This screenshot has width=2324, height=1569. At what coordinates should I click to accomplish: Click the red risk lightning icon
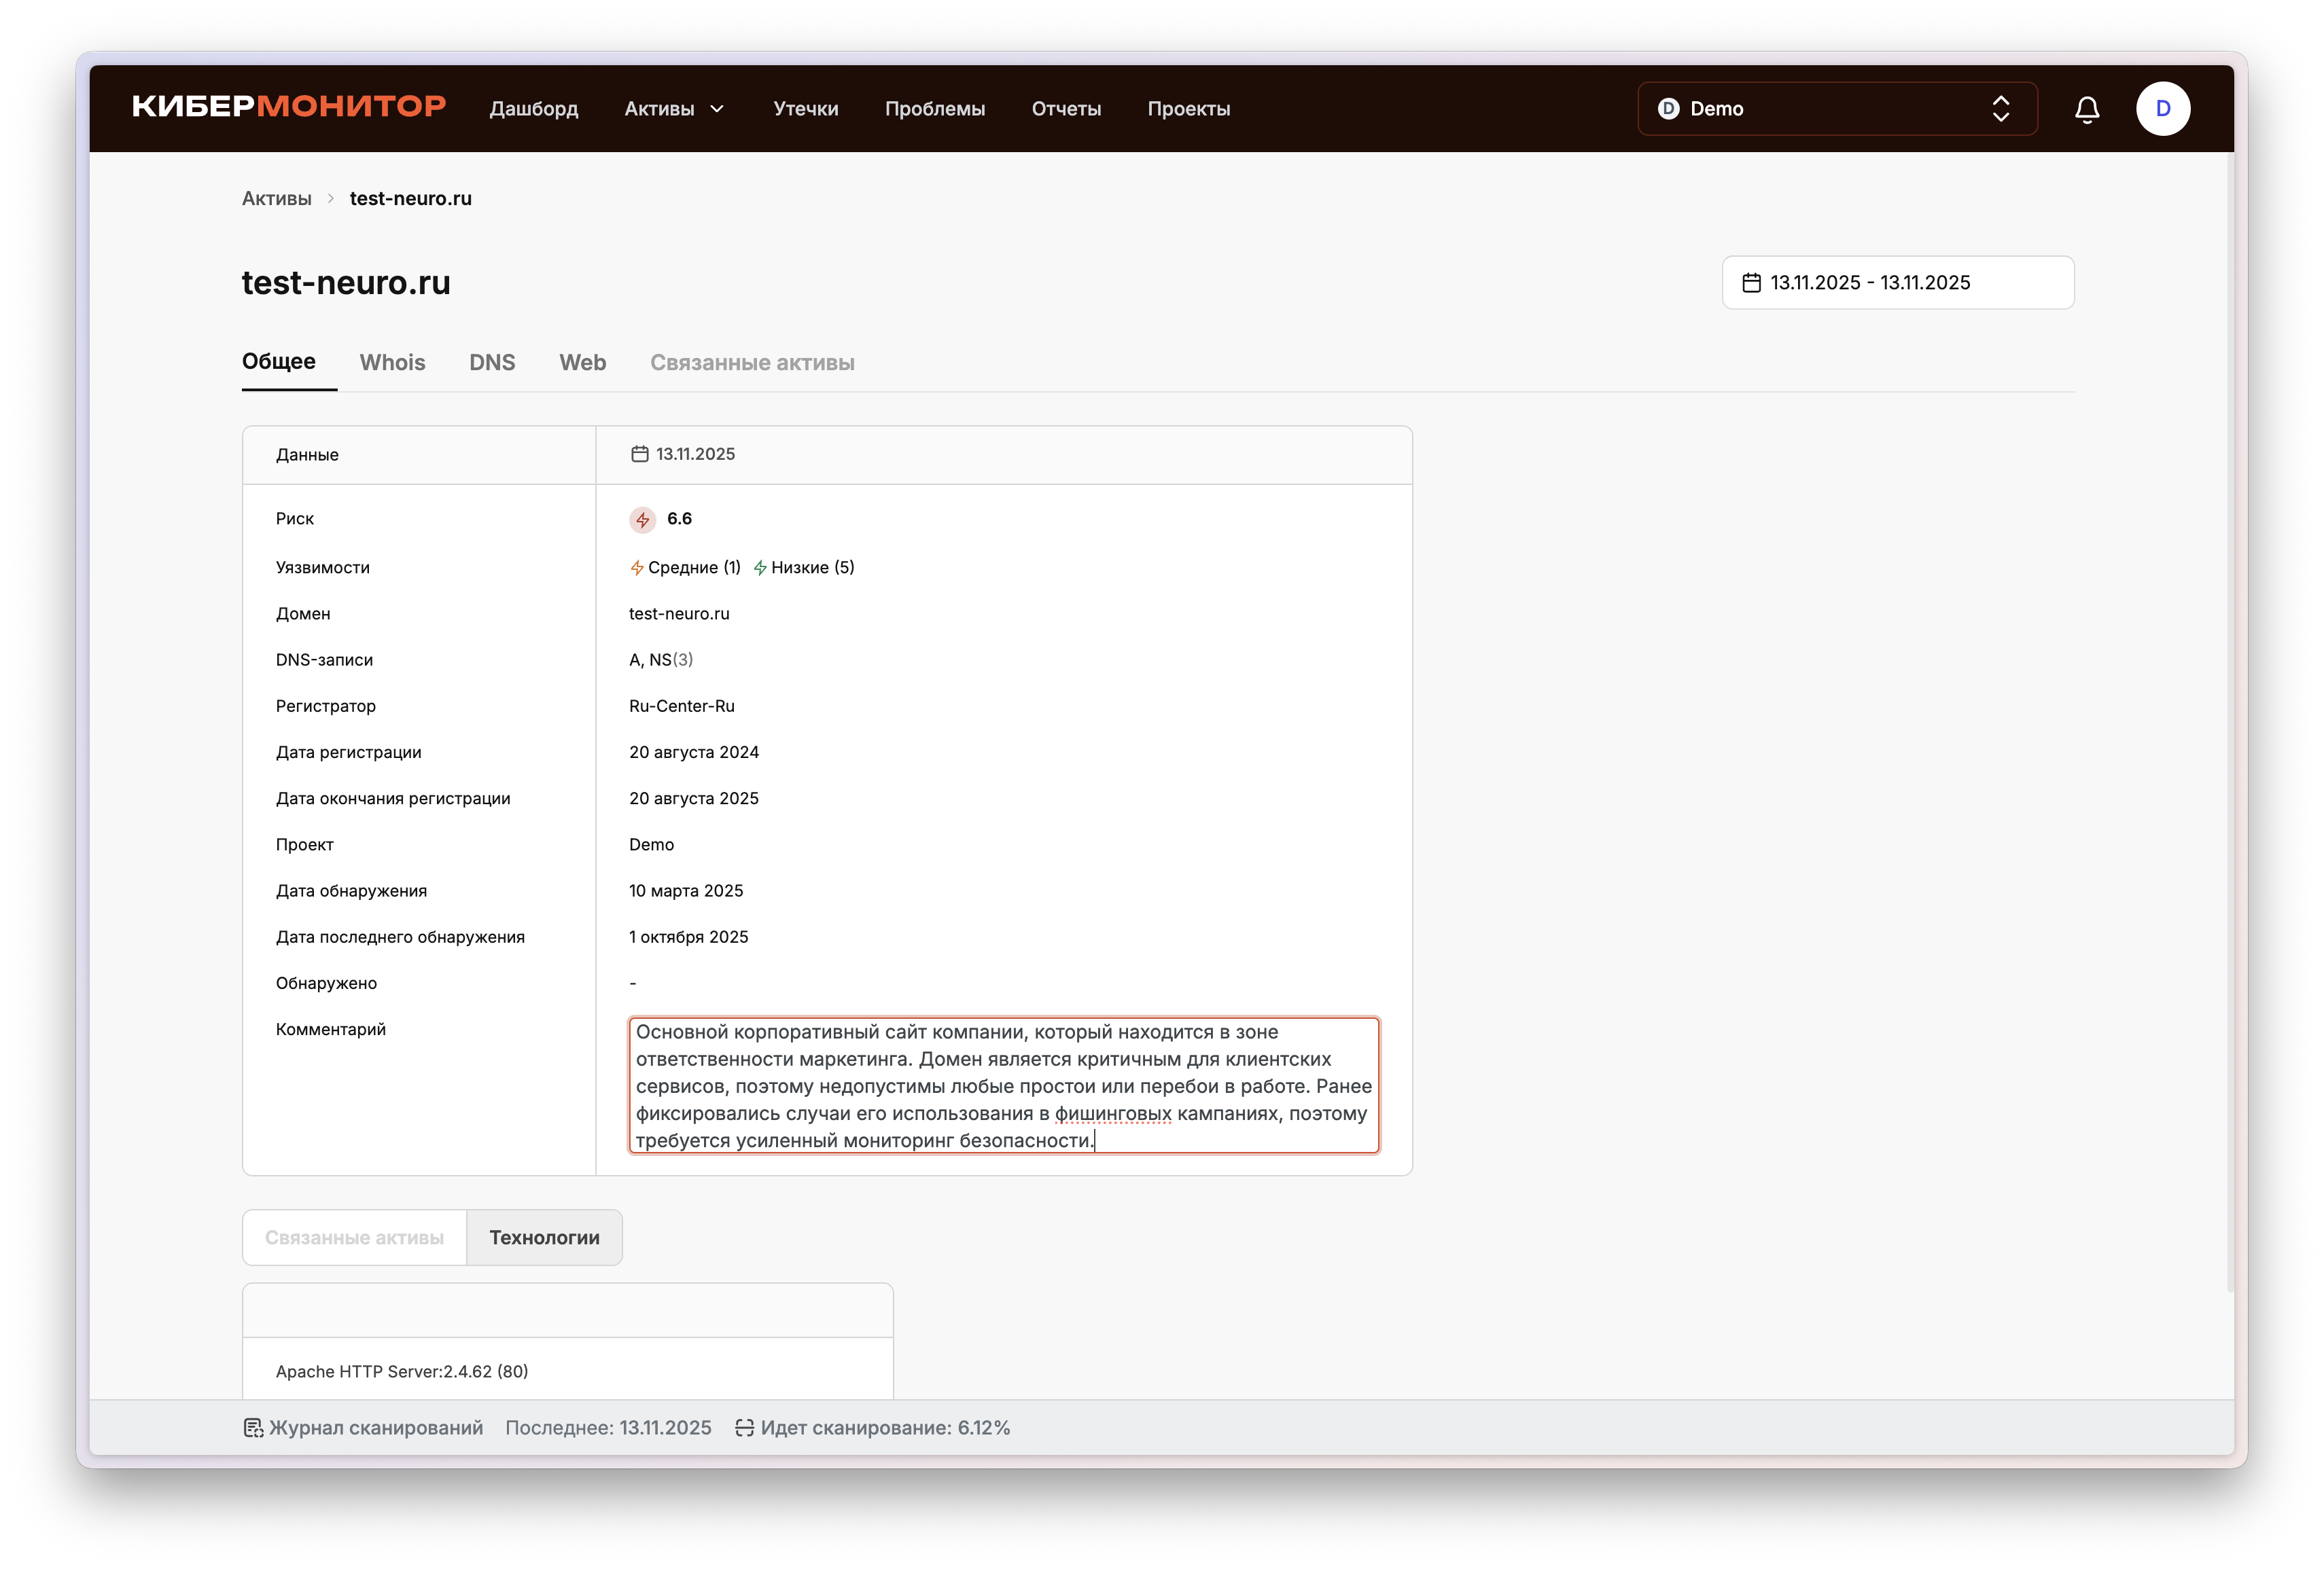click(x=642, y=520)
